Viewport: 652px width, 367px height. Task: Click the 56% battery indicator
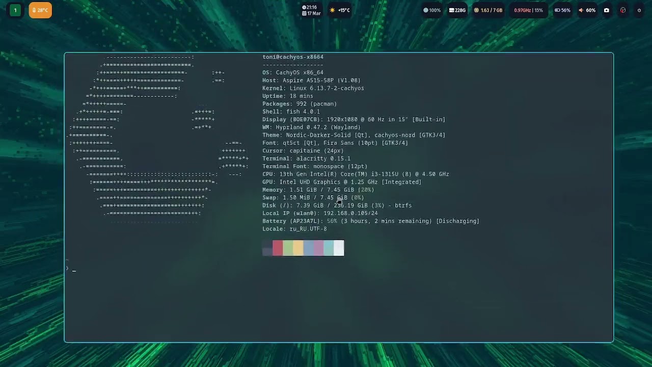pos(562,10)
